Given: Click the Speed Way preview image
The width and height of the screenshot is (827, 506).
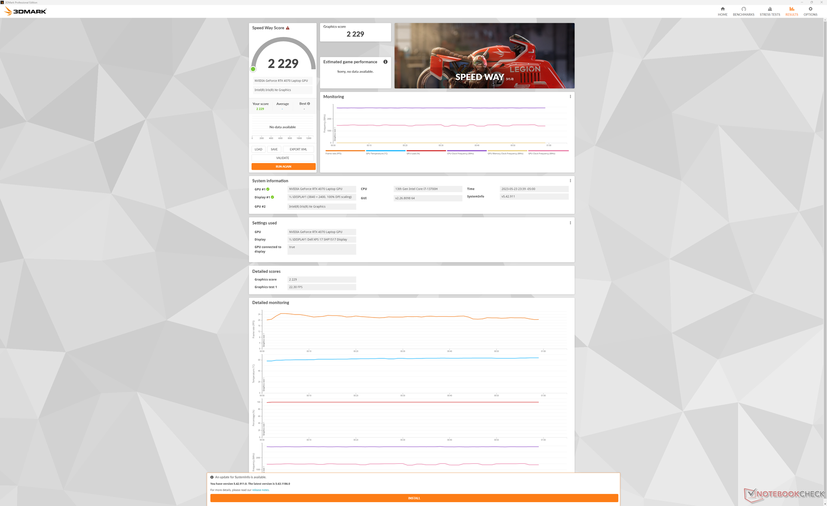Looking at the screenshot, I should pyautogui.click(x=484, y=56).
